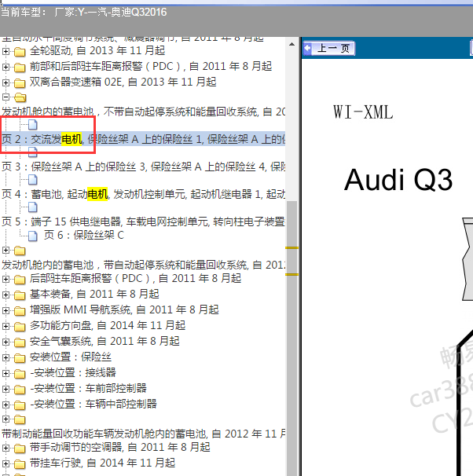Click document icon above 页 2 row
This screenshot has width=473, height=476.
[33, 124]
